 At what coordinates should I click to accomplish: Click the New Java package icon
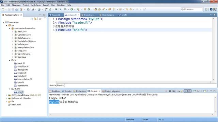(85, 9)
